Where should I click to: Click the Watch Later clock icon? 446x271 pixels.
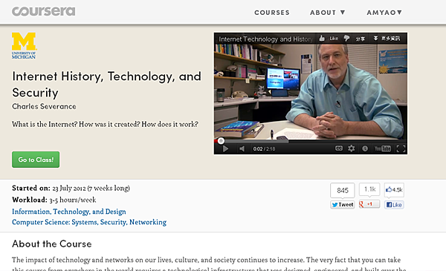[365, 148]
